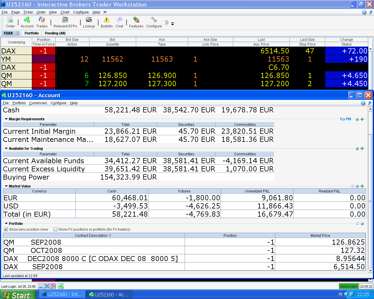The width and height of the screenshot is (374, 299).
Task: Close the FDAX tab with its X icon
Action: click(18, 33)
